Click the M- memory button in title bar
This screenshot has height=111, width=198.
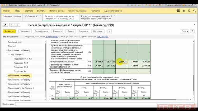pos(160,5)
